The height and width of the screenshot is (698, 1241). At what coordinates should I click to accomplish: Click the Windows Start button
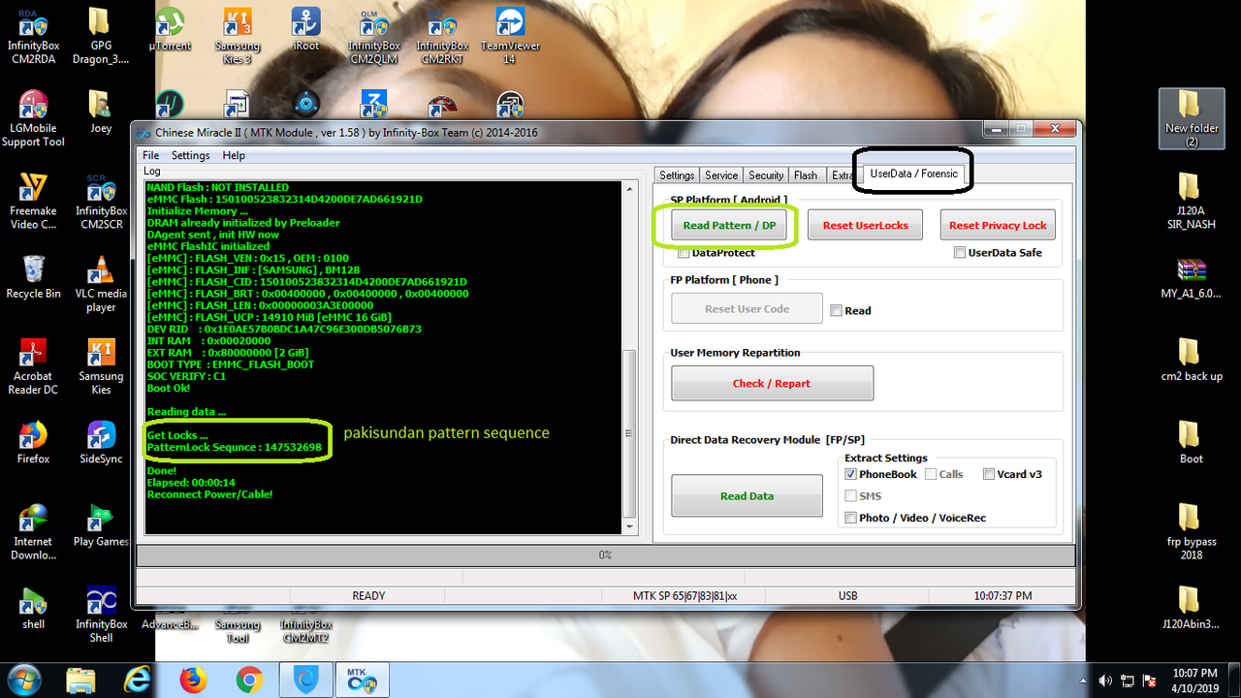[x=23, y=680]
